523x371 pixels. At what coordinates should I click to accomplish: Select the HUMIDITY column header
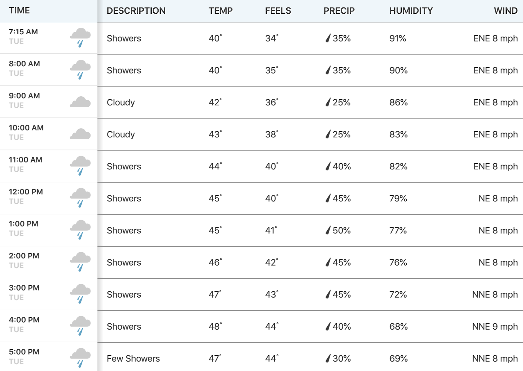[411, 10]
